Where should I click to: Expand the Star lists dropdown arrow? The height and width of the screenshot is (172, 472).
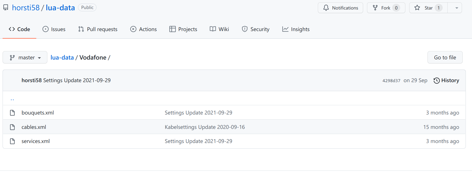click(457, 8)
